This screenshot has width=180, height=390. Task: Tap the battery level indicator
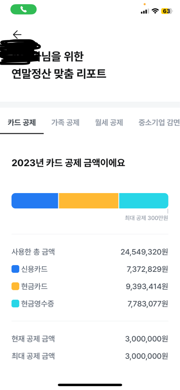167,11
